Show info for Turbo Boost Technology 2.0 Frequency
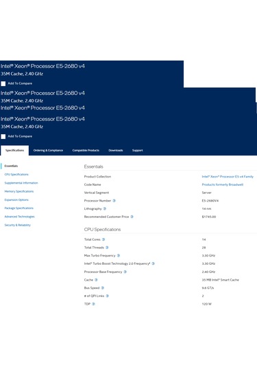257x368 pixels. (x=153, y=263)
